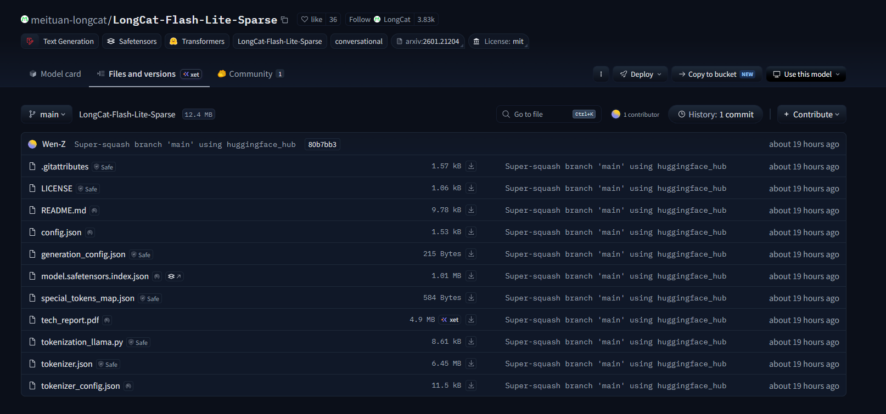The height and width of the screenshot is (414, 886).
Task: Open the .gitattributes file
Action: point(65,167)
